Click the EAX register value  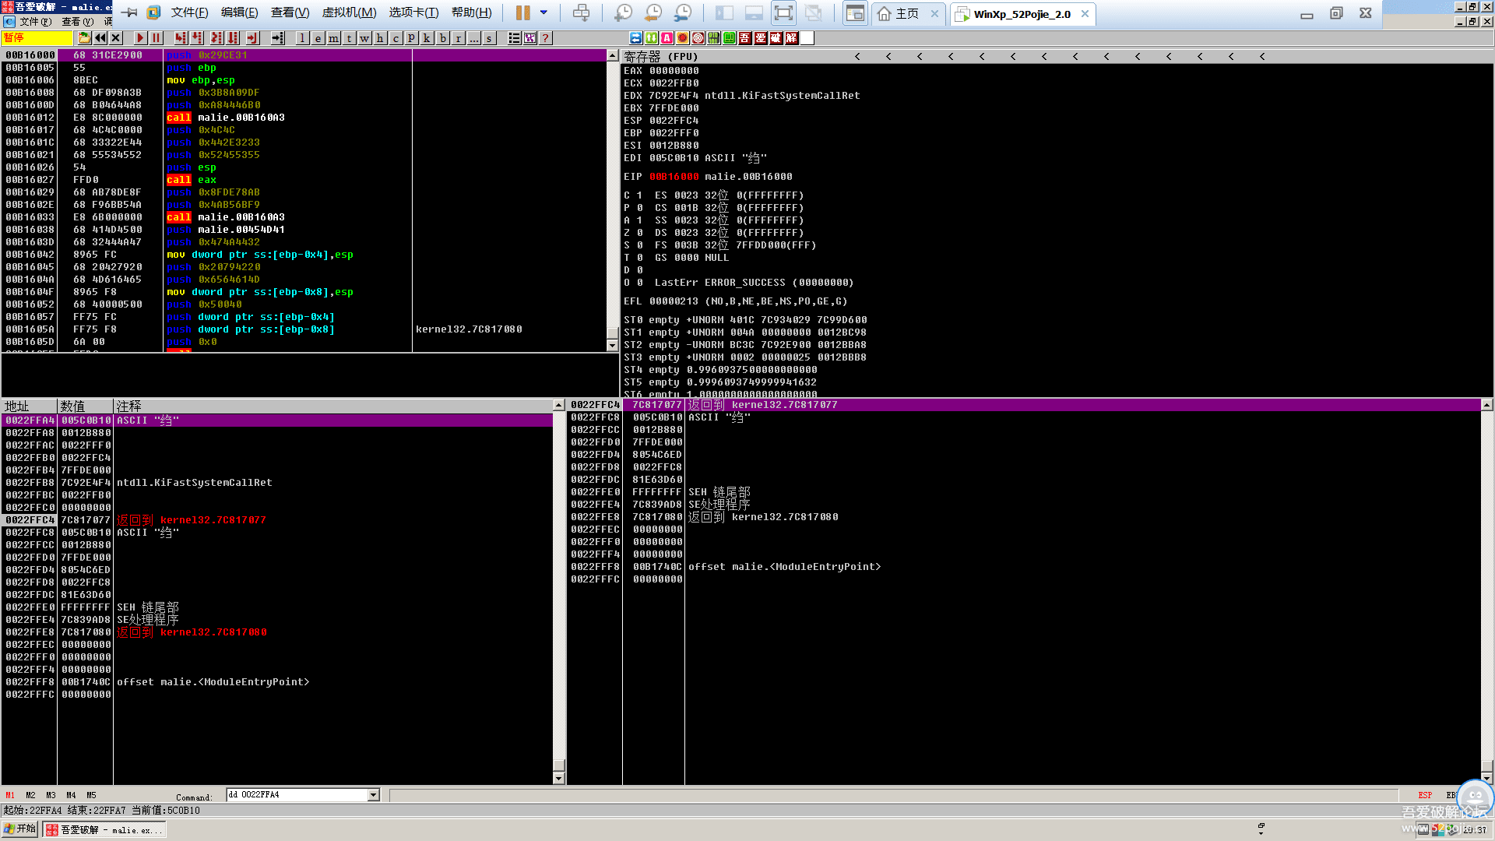pyautogui.click(x=674, y=71)
